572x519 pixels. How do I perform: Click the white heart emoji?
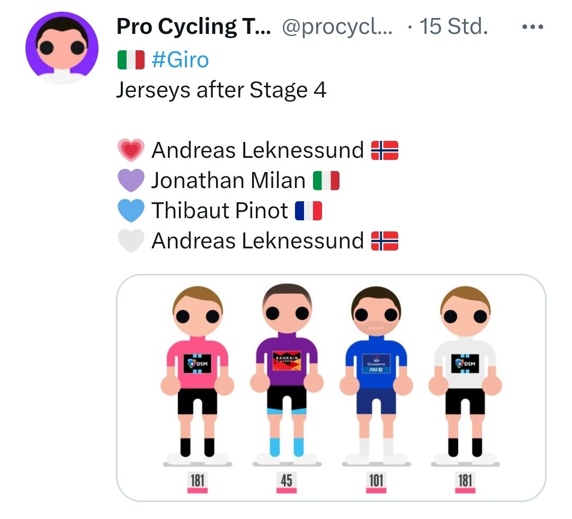point(130,241)
